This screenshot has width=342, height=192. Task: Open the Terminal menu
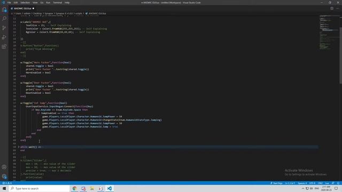pos(58,3)
